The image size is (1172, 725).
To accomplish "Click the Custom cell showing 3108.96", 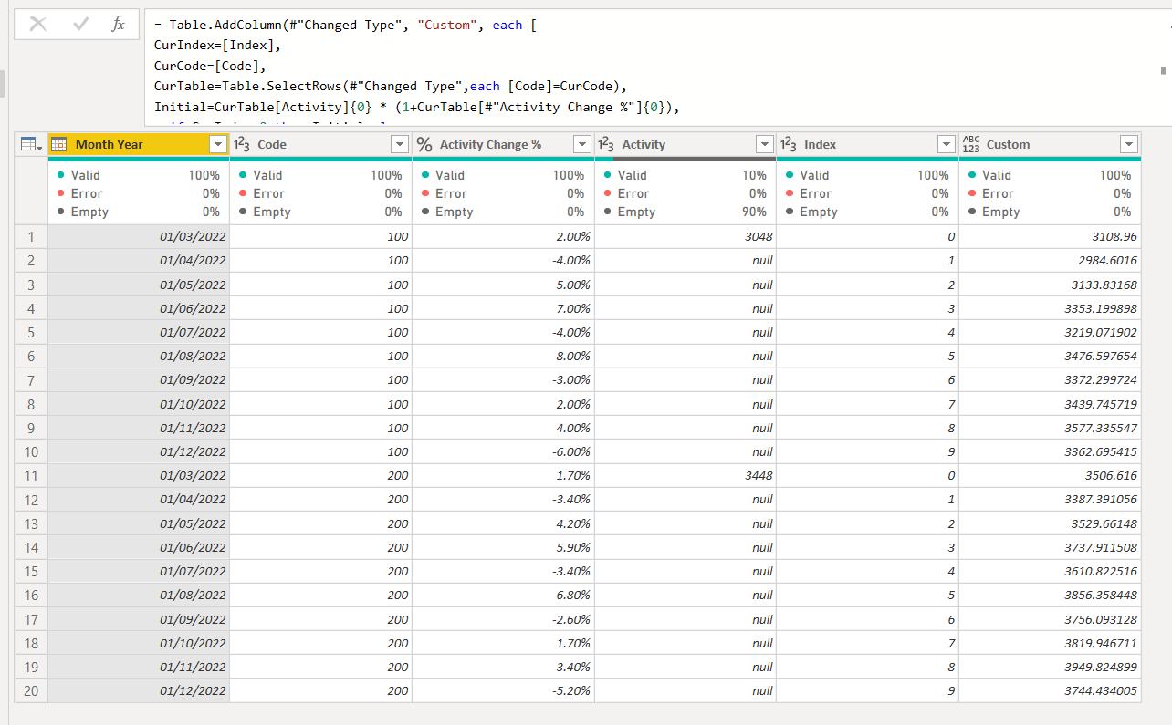I will coord(1050,236).
